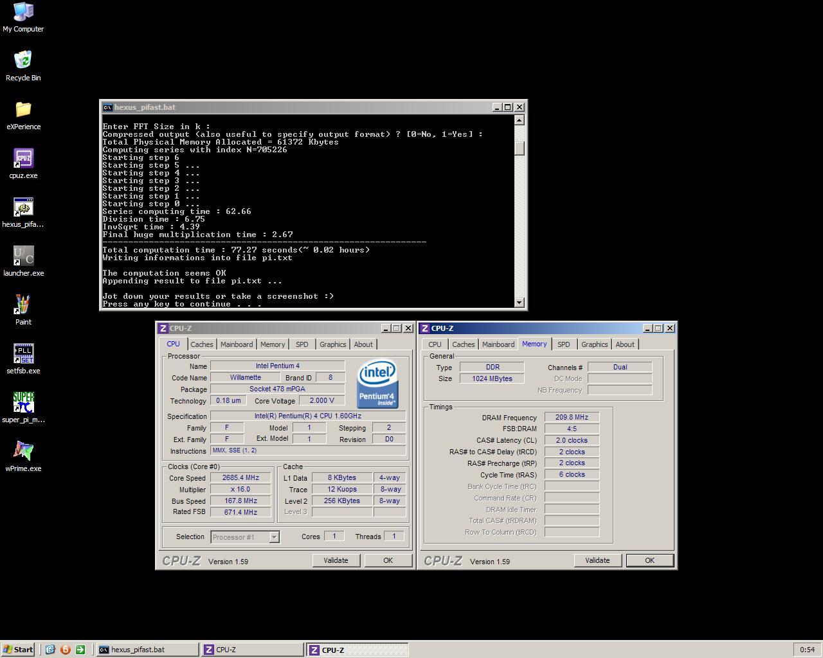
Task: Click the command prompt window title icon
Action: coord(108,107)
